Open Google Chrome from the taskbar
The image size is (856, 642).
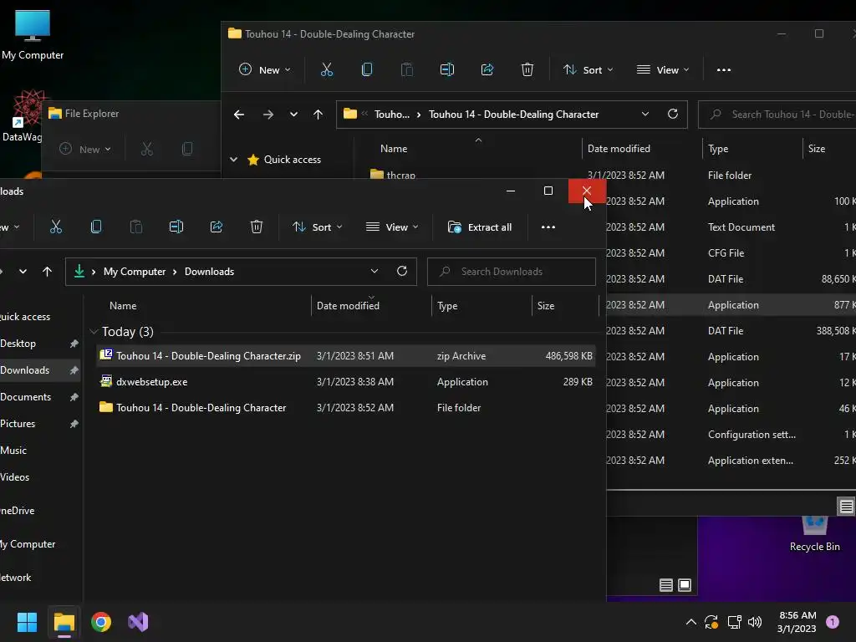(101, 622)
